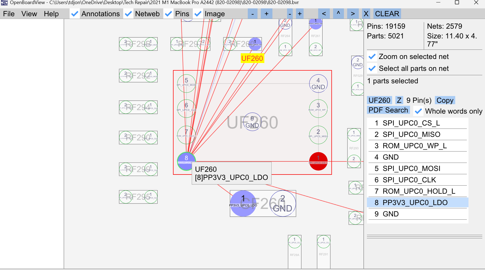Click the plus button just left of <
485x270 pixels.
tap(300, 14)
